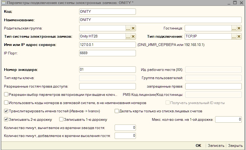Clear the Тип подключения value
This screenshot has height=150, width=246.
239,36
